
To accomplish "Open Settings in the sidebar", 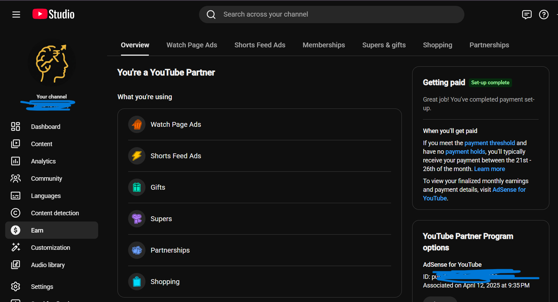I will pyautogui.click(x=52, y=286).
